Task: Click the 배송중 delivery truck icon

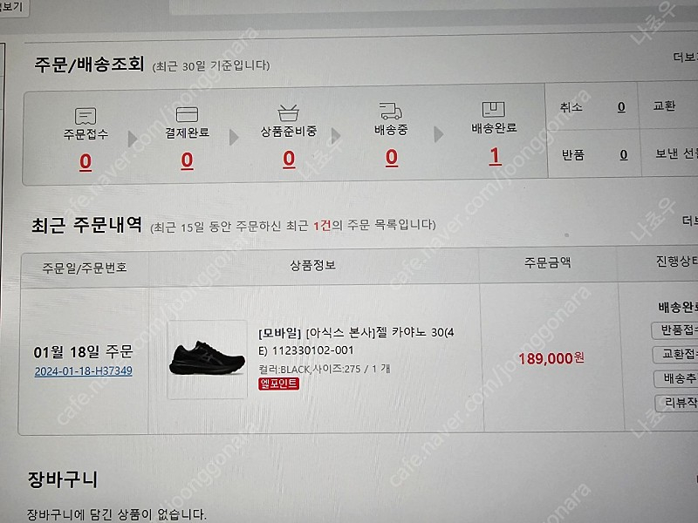Action: pyautogui.click(x=391, y=112)
